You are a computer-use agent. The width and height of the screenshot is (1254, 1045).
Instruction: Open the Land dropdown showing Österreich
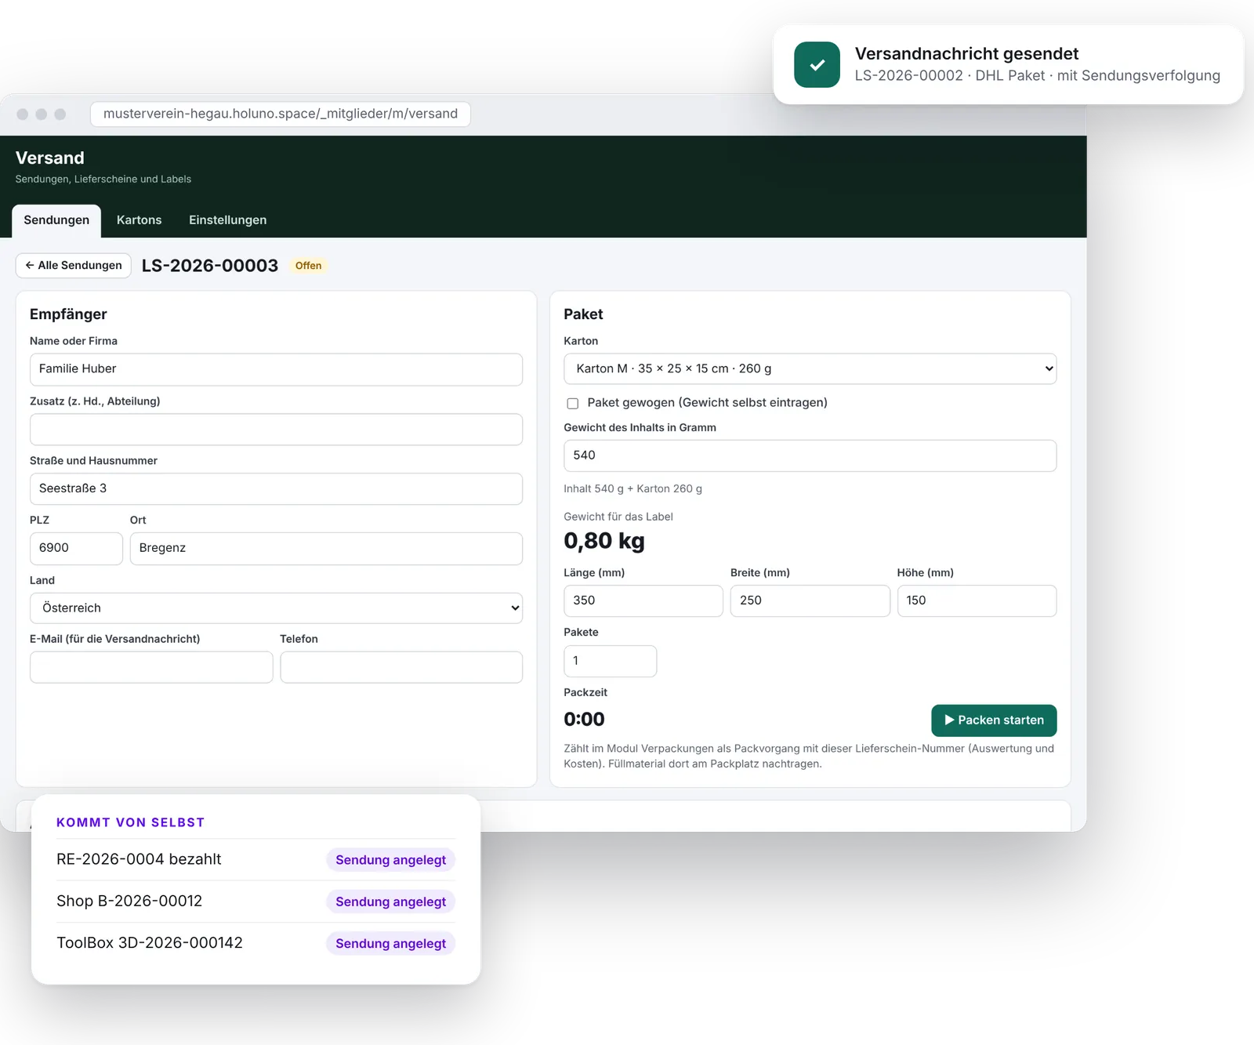click(276, 608)
